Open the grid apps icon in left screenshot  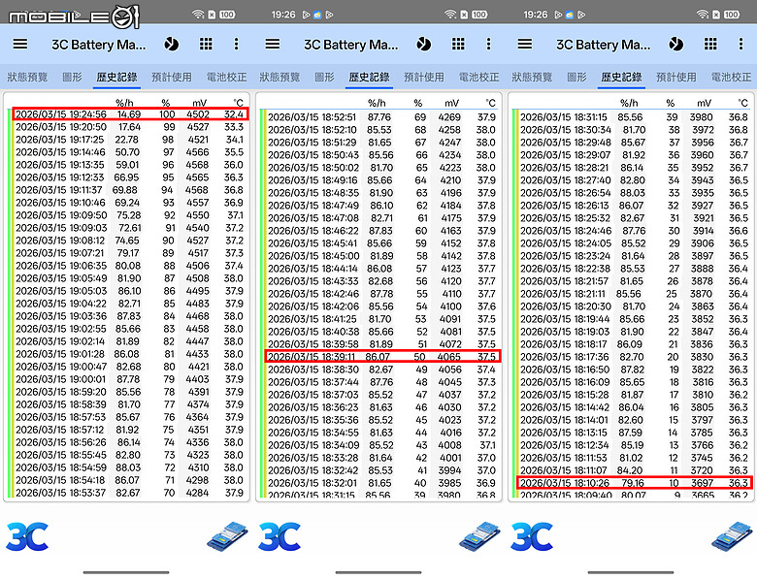(x=206, y=45)
